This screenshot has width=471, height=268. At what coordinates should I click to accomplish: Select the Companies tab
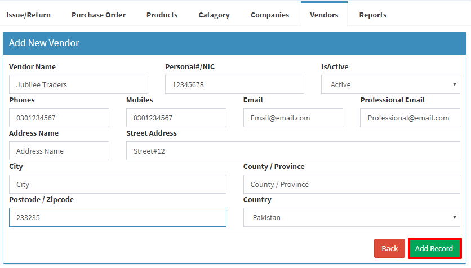click(x=270, y=15)
